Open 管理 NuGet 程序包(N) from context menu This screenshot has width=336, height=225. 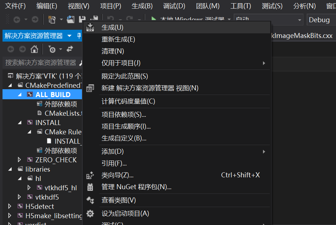136,187
